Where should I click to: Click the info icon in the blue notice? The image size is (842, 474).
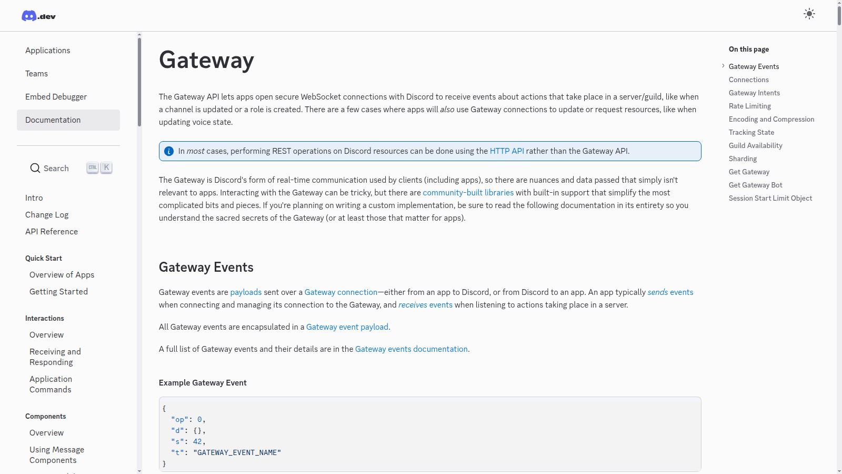[x=169, y=151]
